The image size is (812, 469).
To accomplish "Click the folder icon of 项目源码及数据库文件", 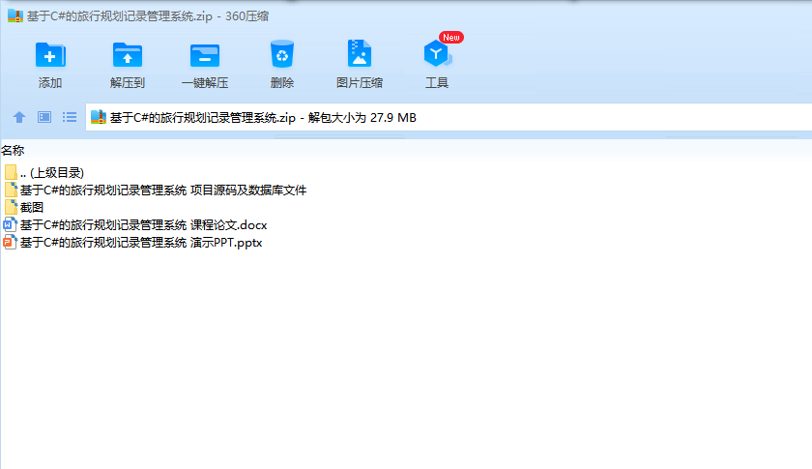I will 11,191.
